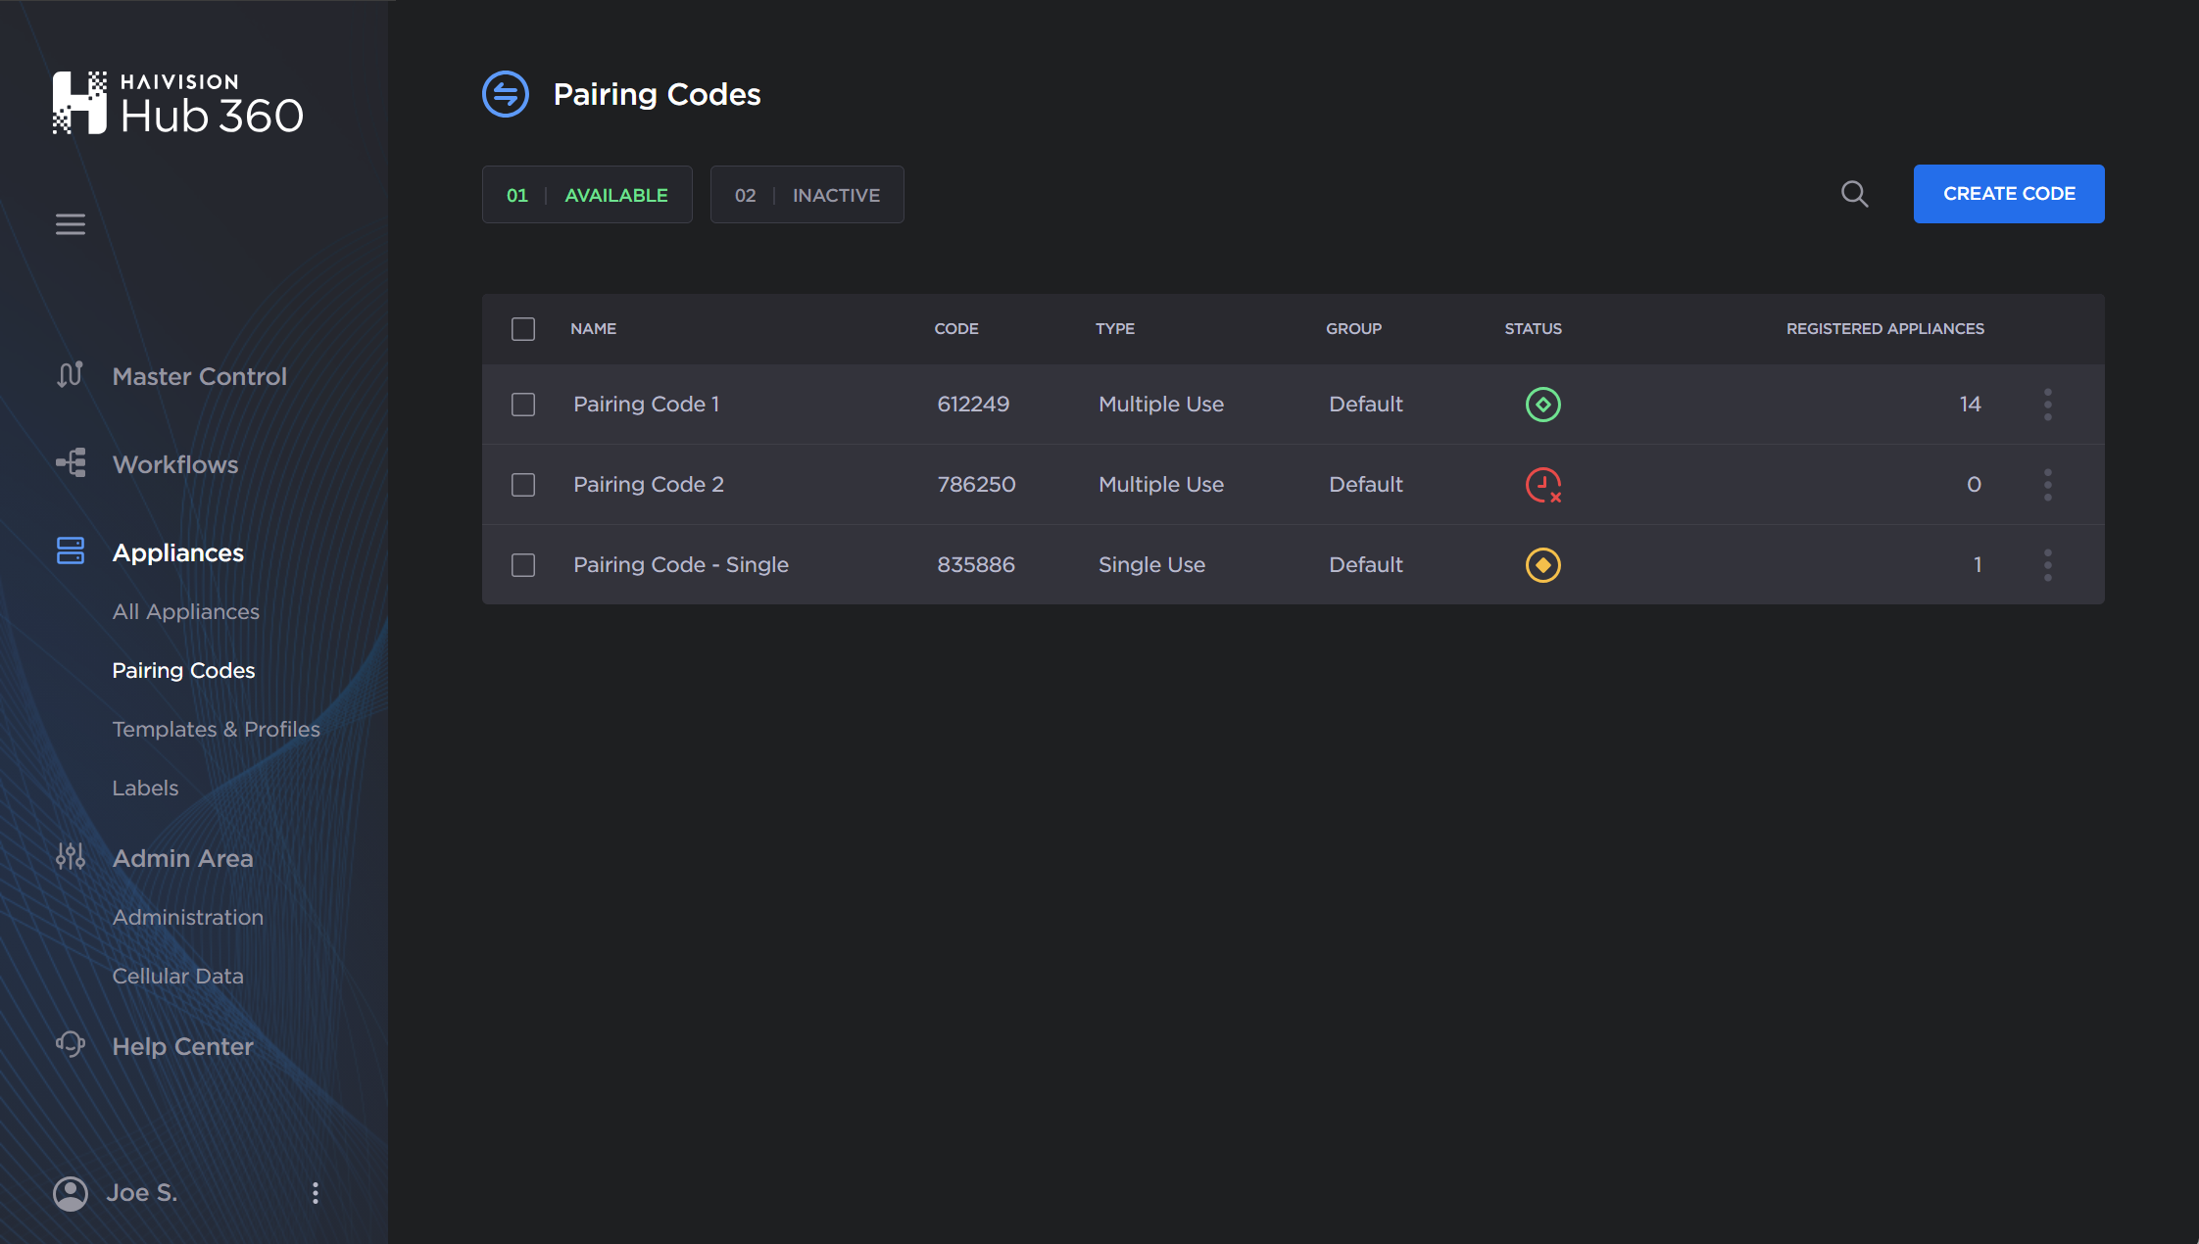The width and height of the screenshot is (2199, 1244).
Task: Select the checkbox for Pairing Code 1
Action: click(523, 404)
